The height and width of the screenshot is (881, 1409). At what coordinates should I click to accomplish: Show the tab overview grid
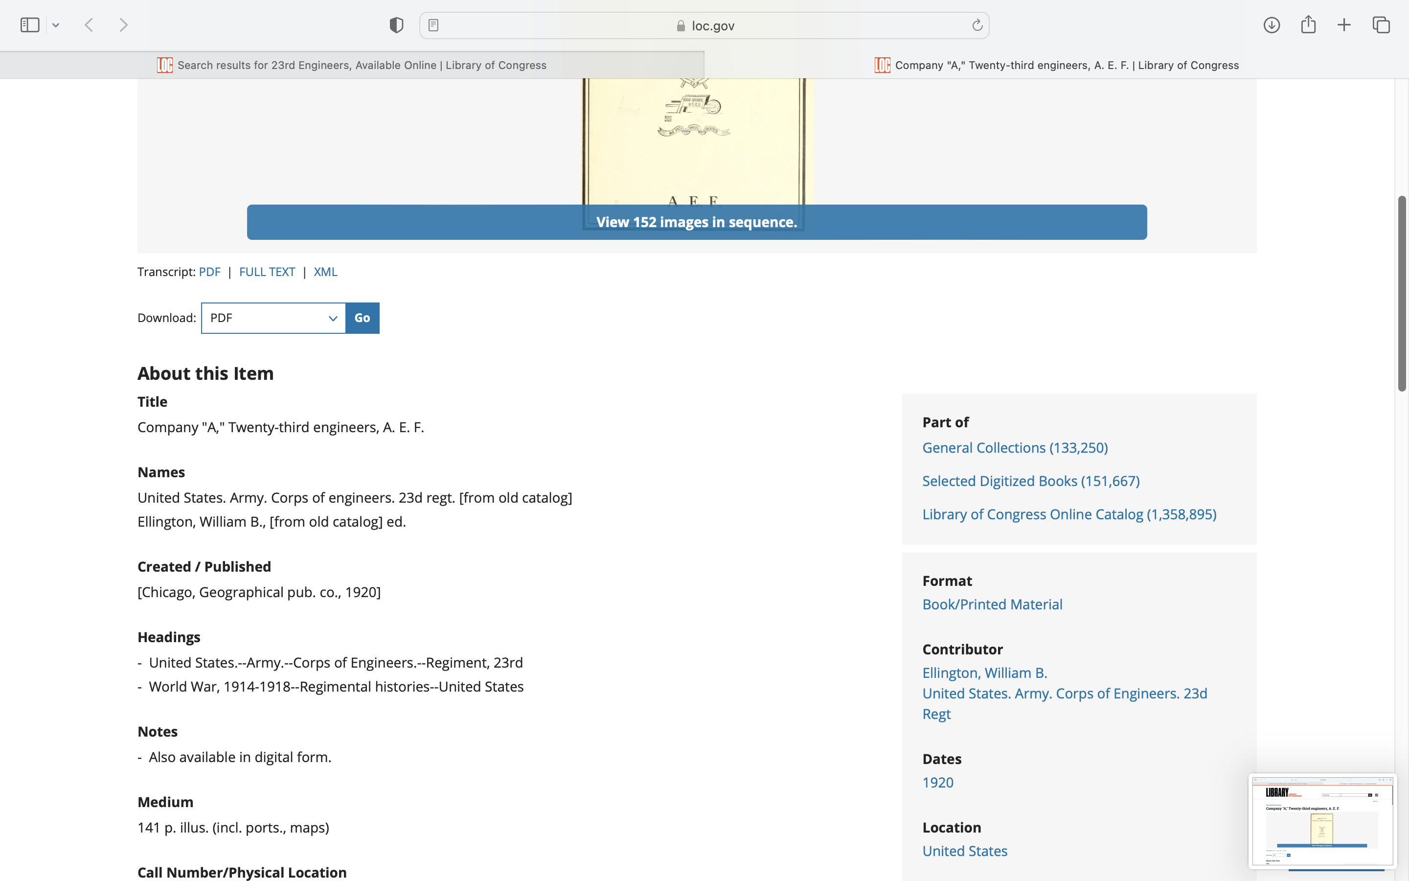(1381, 25)
